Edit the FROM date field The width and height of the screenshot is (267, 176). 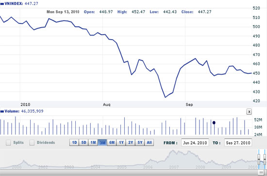(x=195, y=143)
